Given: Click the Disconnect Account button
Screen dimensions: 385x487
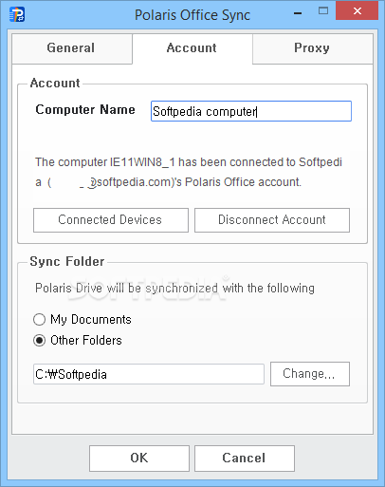Looking at the screenshot, I should tap(272, 220).
